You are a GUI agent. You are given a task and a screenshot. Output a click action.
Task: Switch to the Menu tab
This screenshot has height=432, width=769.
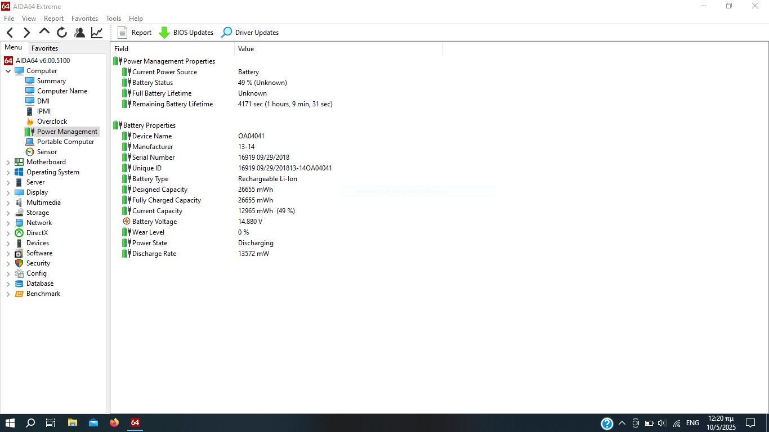click(x=14, y=48)
